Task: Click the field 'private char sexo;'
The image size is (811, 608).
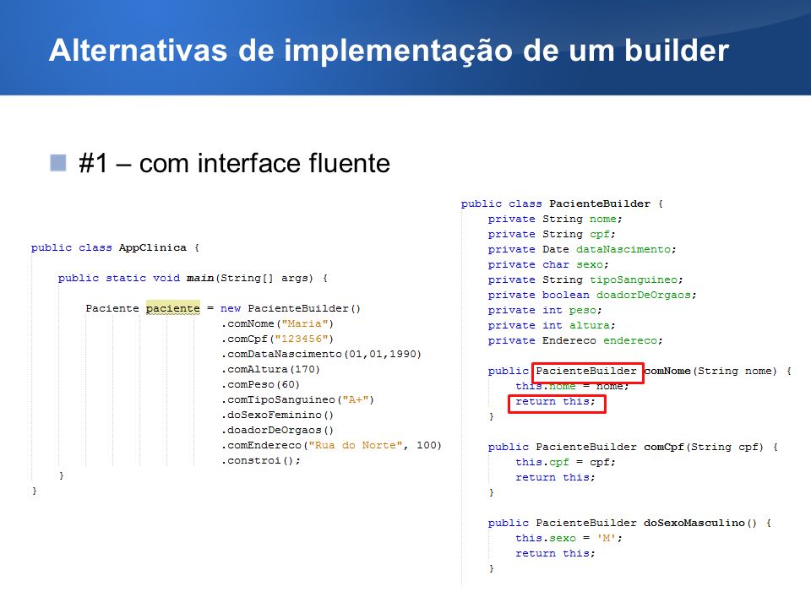Action: pos(548,264)
